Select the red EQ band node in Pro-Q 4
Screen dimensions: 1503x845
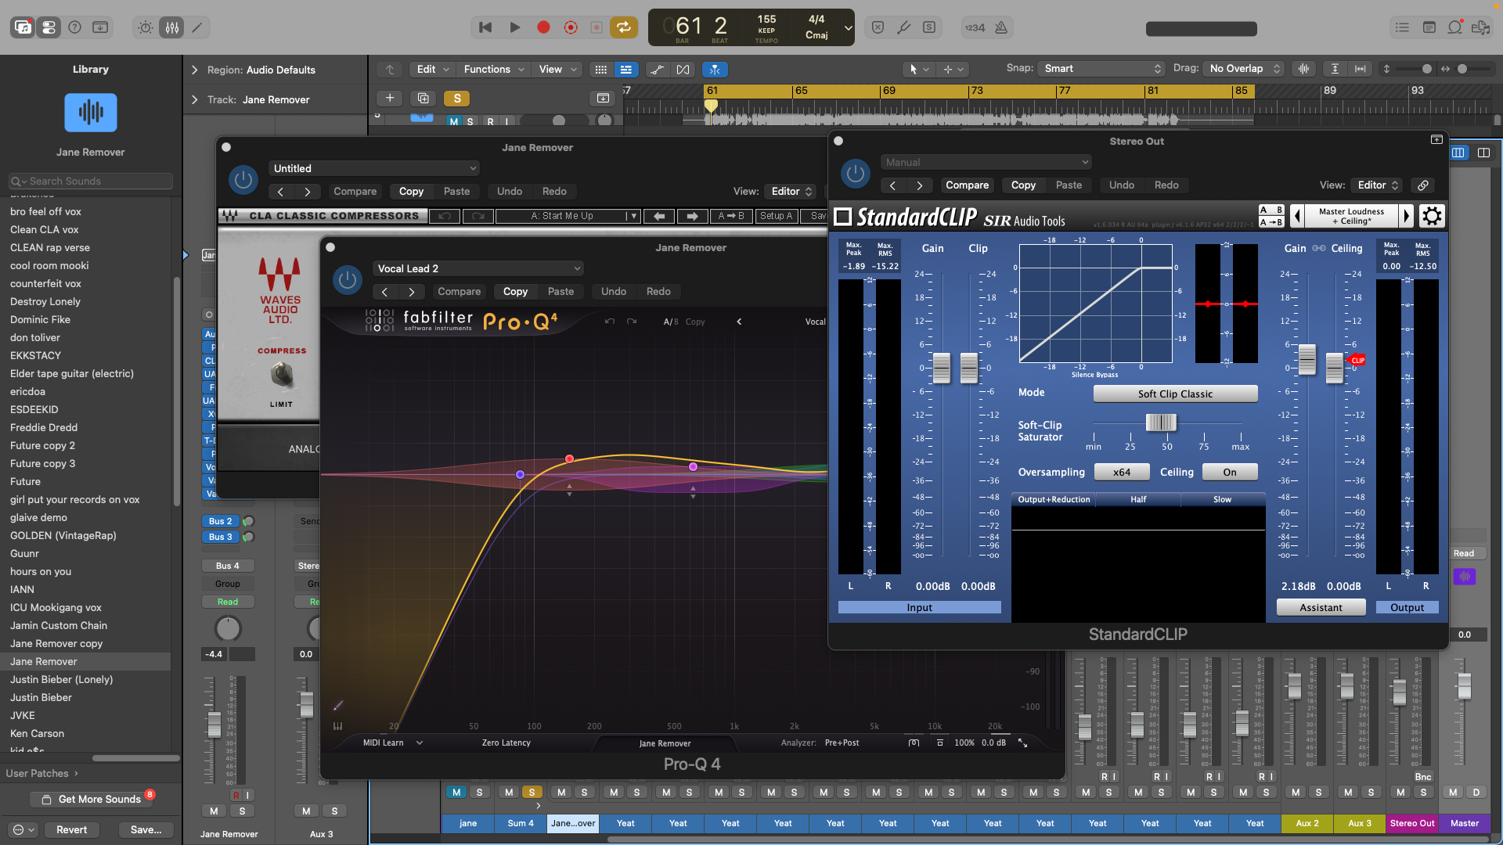click(x=569, y=458)
